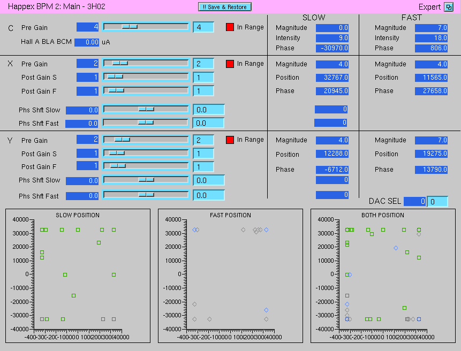Click the SLOW Intensity value 9.0
461x351 pixels.
coord(332,38)
